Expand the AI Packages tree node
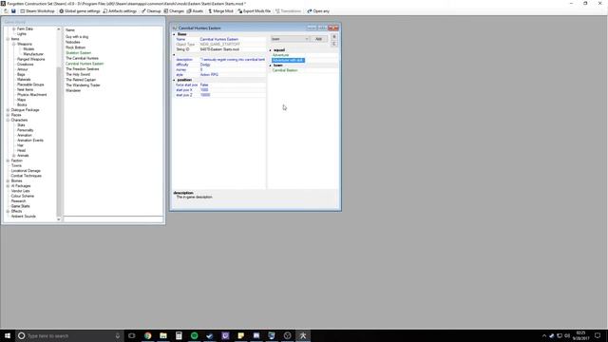The image size is (608, 342). [8, 186]
